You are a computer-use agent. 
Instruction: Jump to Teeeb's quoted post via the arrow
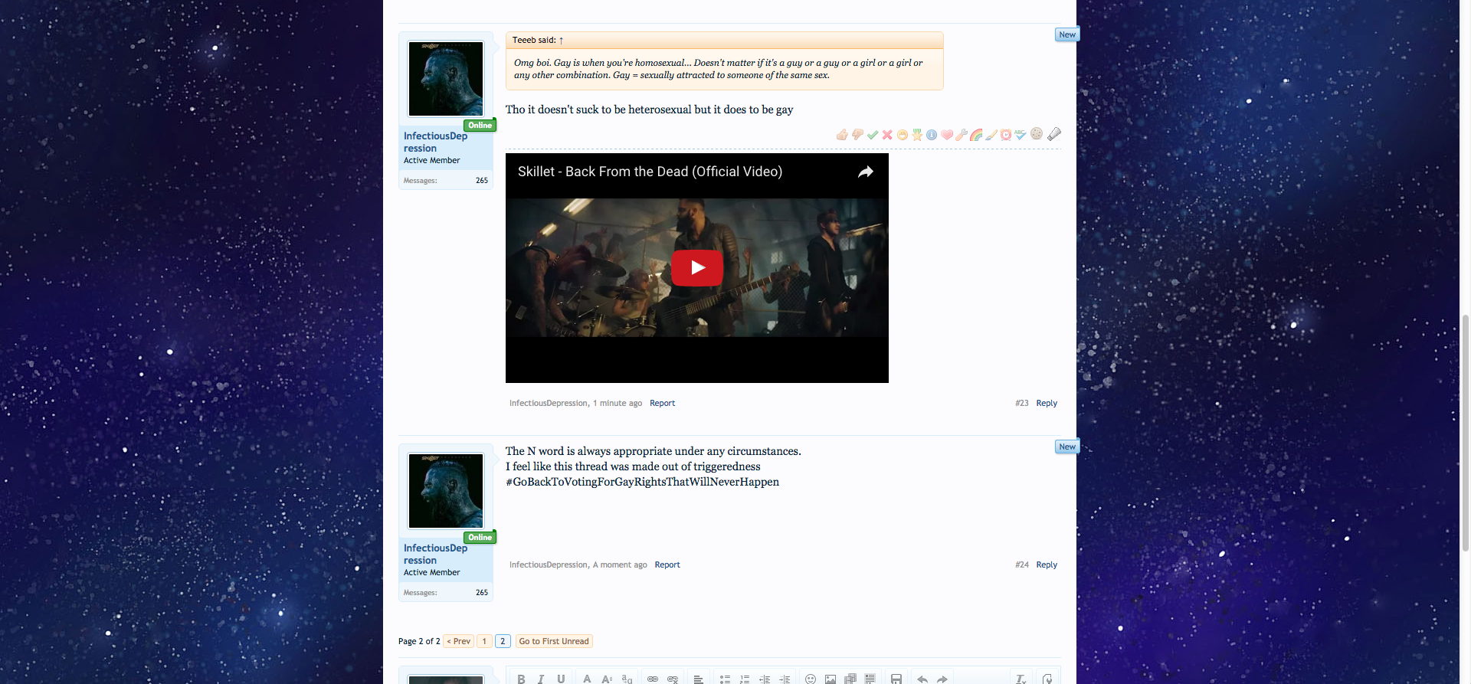tap(561, 41)
